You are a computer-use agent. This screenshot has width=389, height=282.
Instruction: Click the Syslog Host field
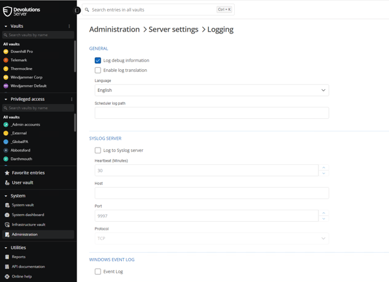pos(211,193)
